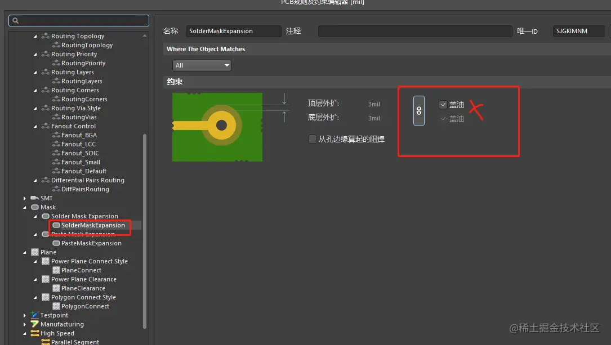Collapse the Routing Corners node

pos(35,91)
